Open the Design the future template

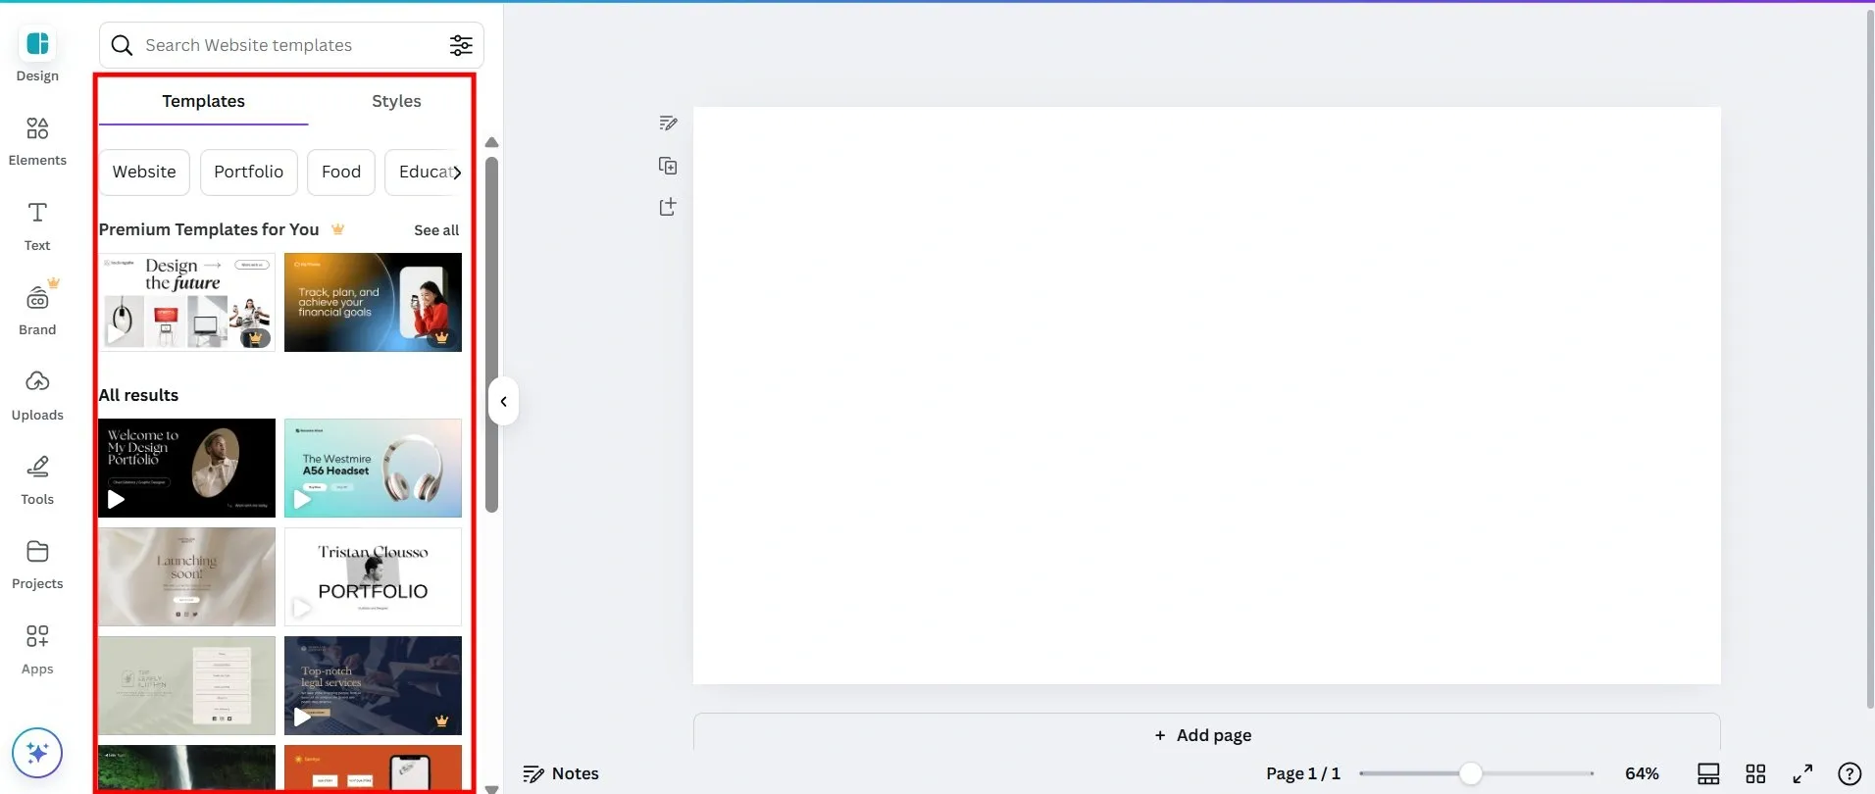186,302
